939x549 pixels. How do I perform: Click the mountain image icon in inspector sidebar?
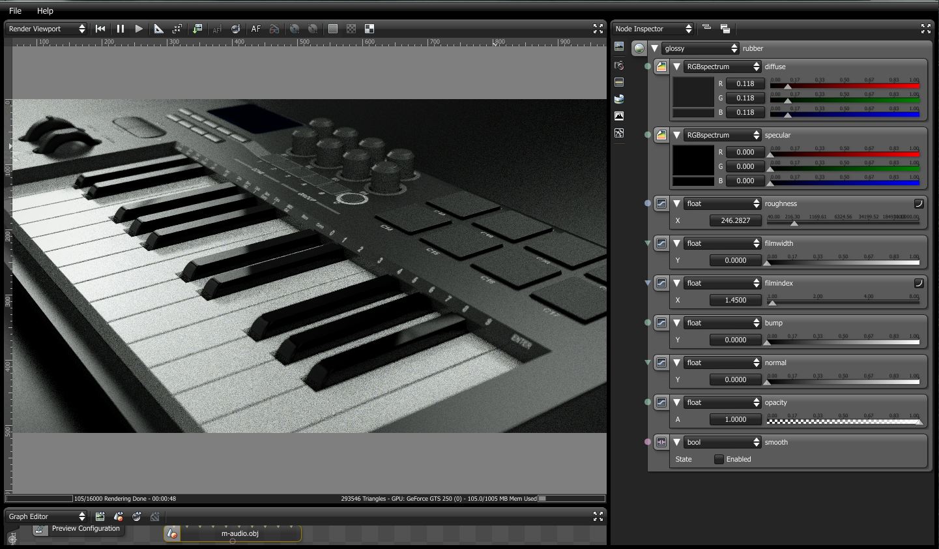619,116
